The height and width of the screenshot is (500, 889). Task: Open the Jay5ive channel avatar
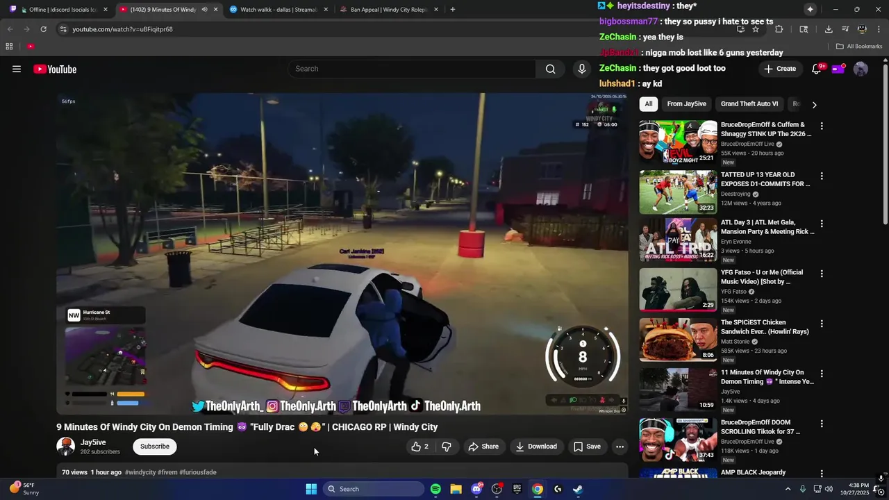tap(66, 447)
